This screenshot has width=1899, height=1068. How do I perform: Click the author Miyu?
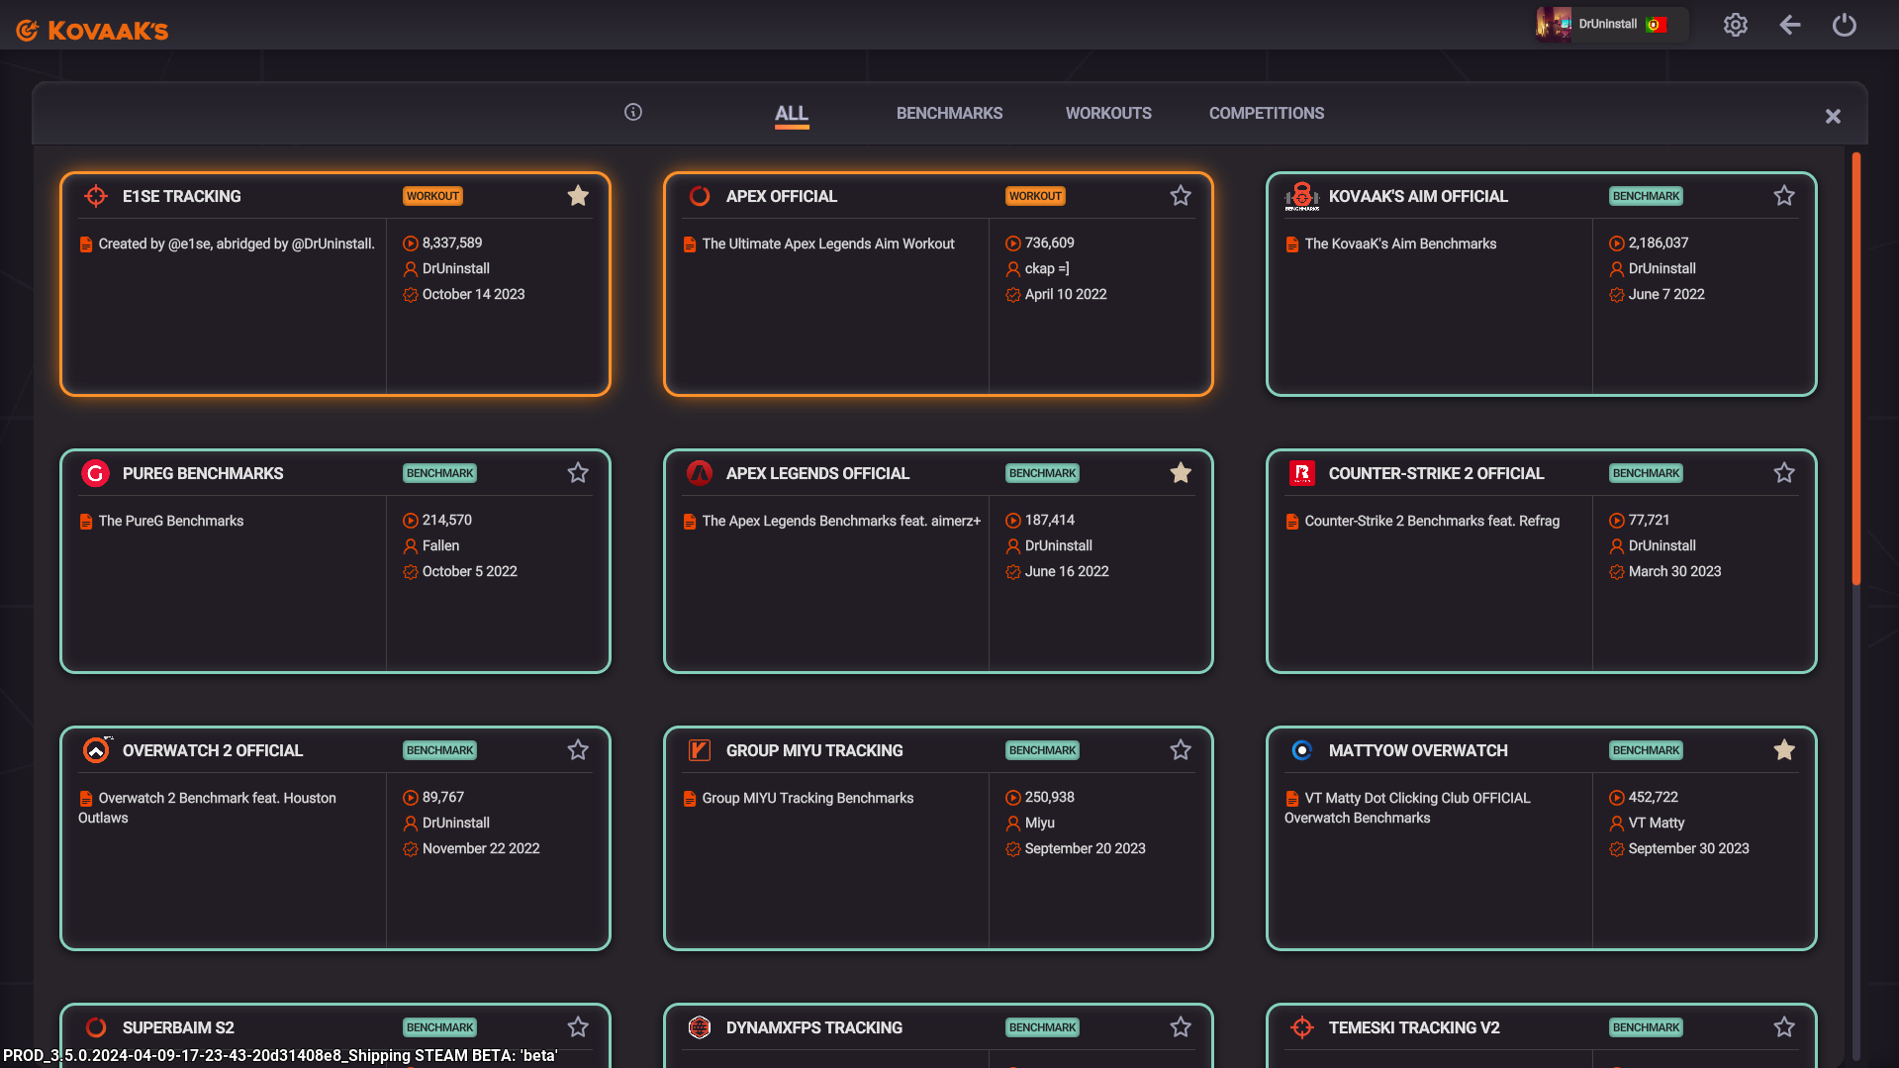pos(1039,823)
